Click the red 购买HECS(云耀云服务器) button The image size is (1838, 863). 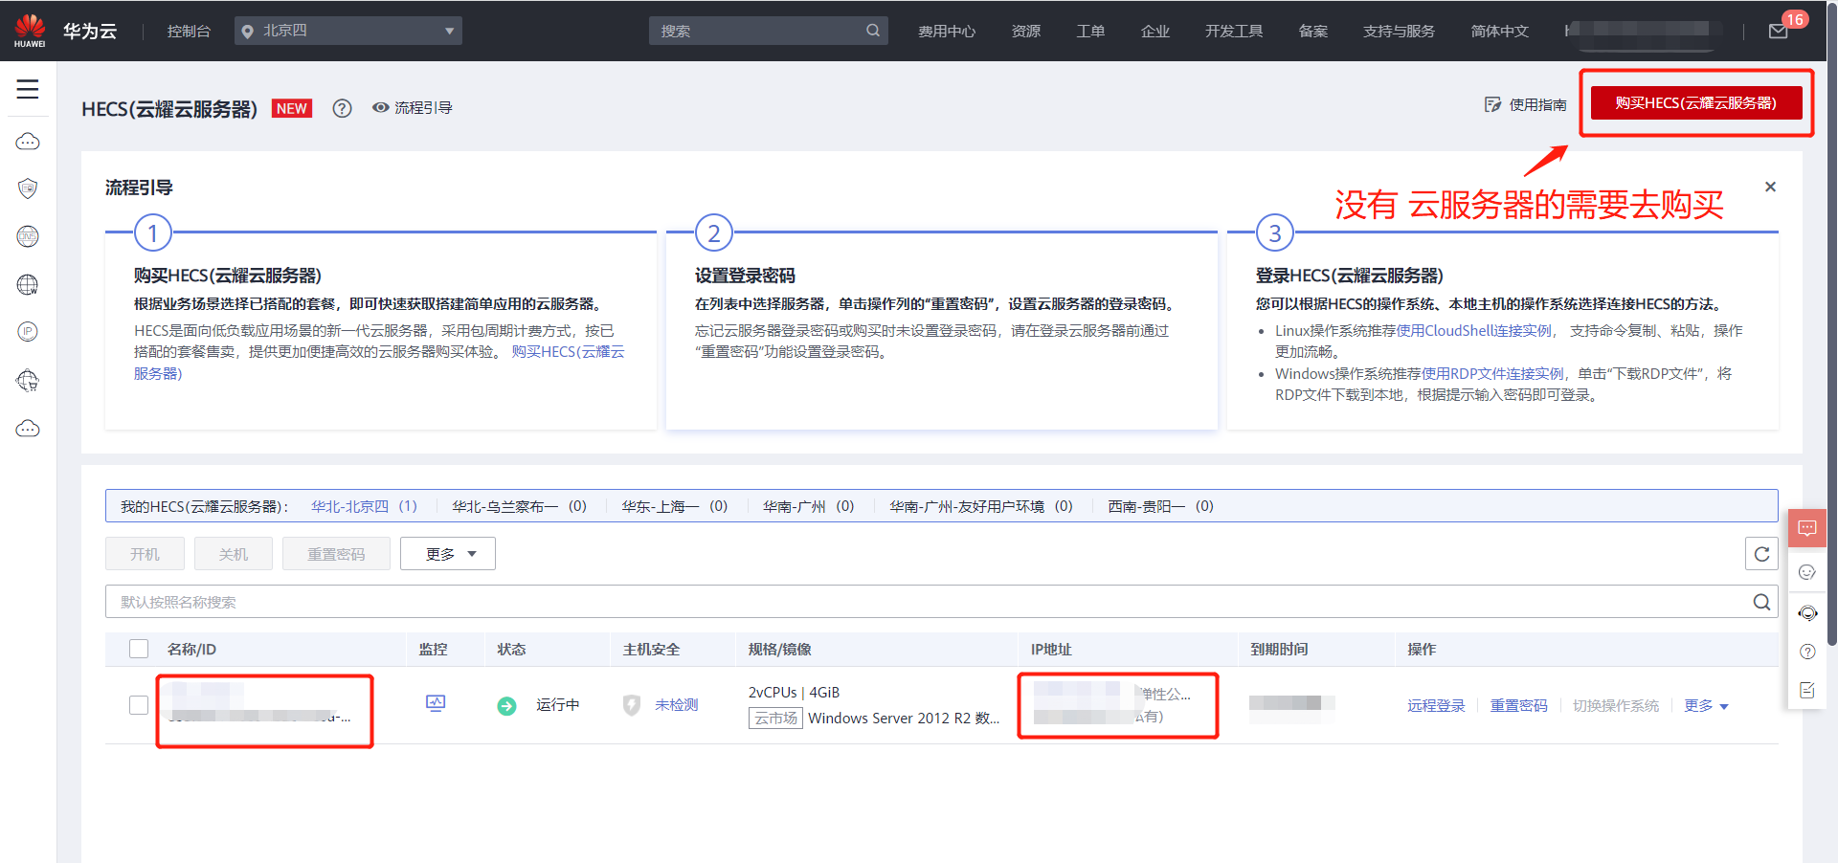coord(1696,102)
